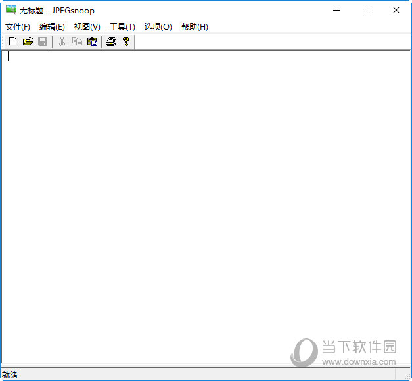The width and height of the screenshot is (412, 381).
Task: Close the JPEGsnoop window
Action: pos(396,10)
